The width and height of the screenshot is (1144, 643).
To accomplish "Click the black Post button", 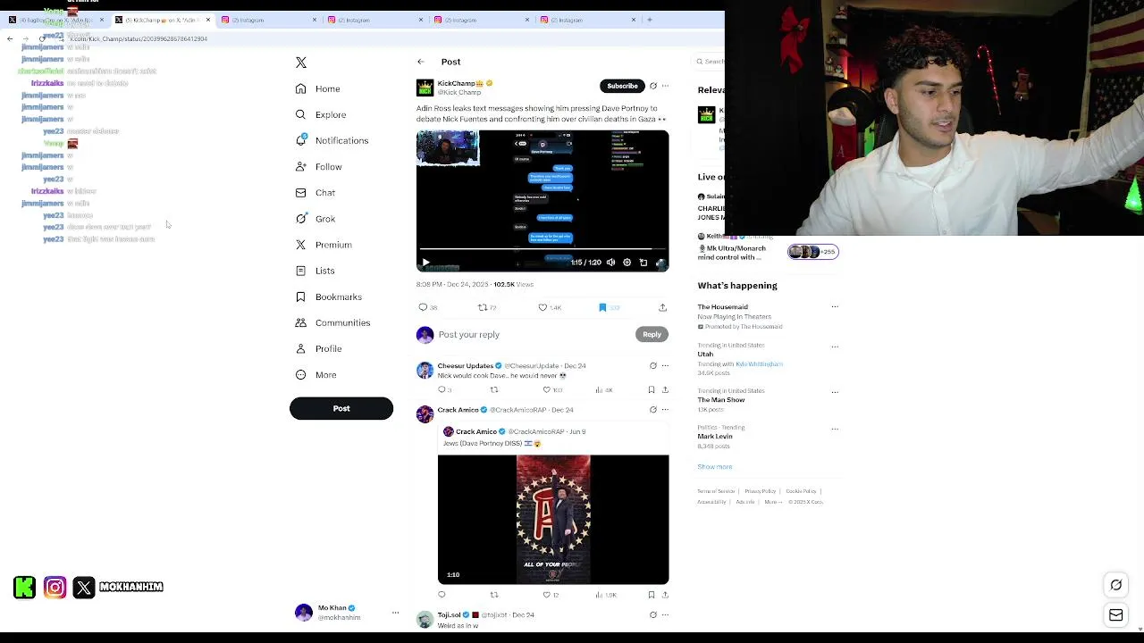I will click(x=341, y=408).
